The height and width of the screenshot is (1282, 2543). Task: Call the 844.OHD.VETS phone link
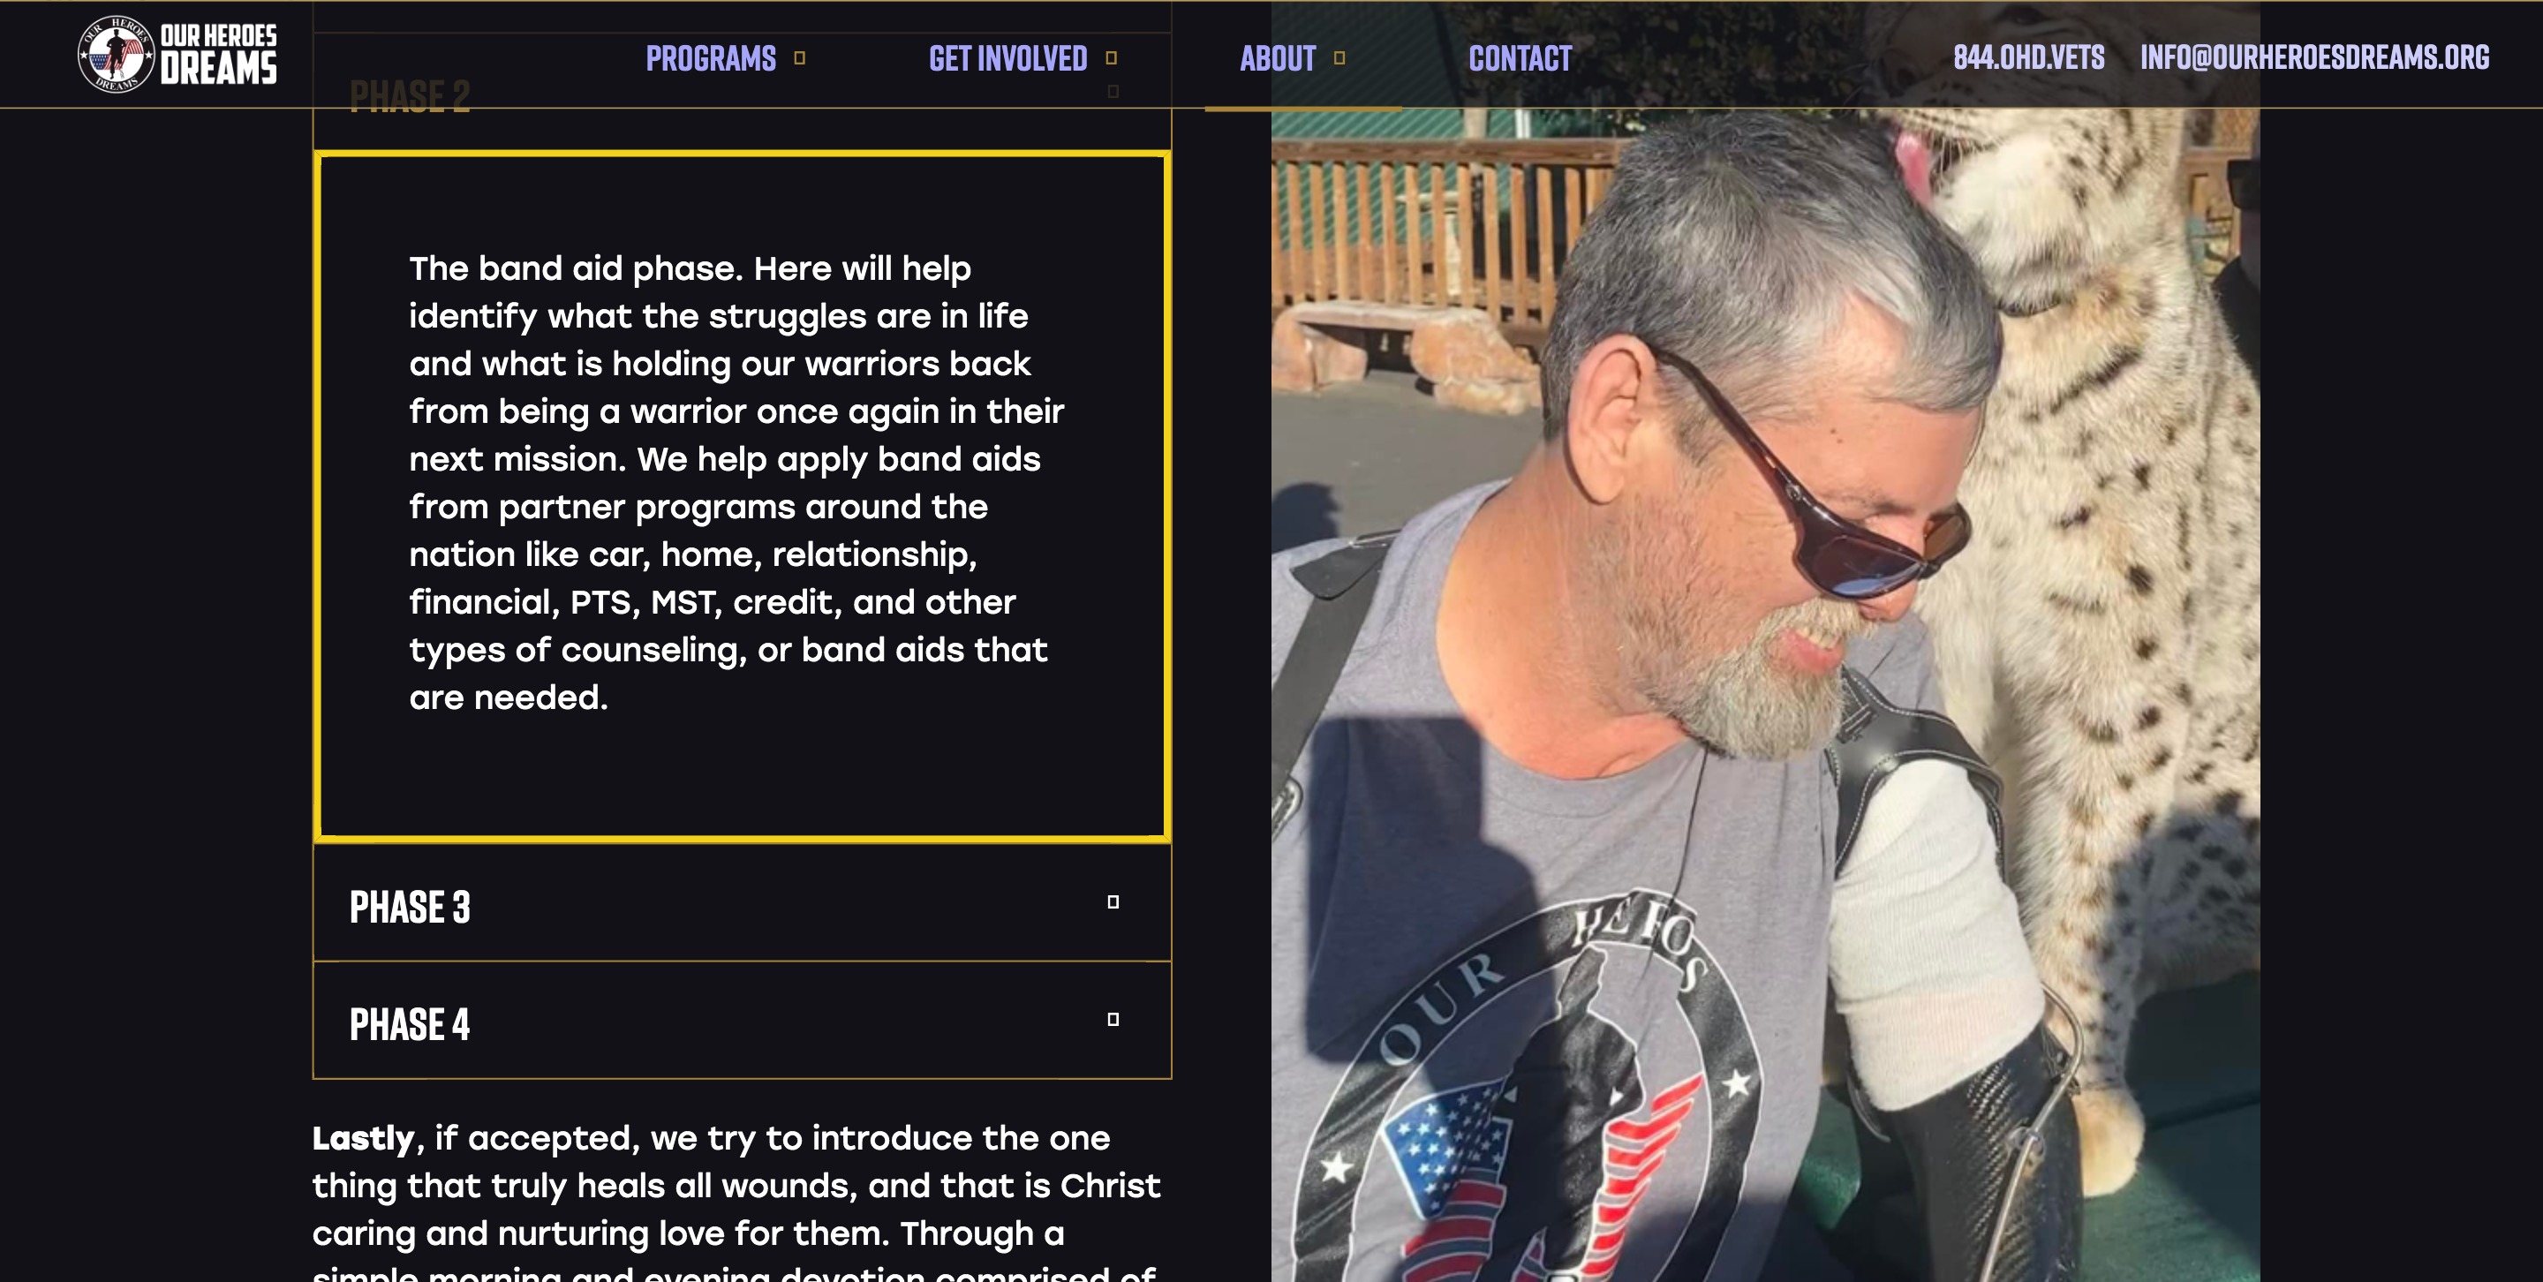[2029, 57]
